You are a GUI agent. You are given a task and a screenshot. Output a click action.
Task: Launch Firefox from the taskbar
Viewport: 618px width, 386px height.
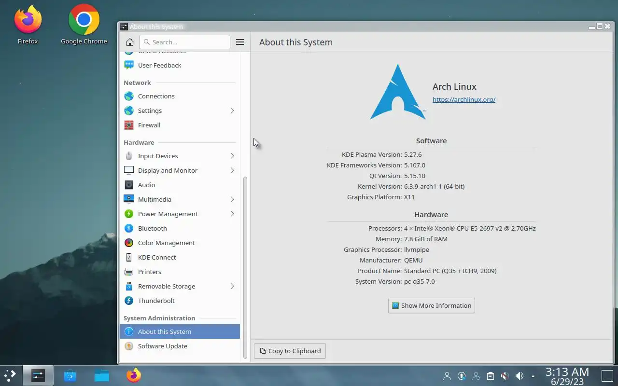coord(134,375)
